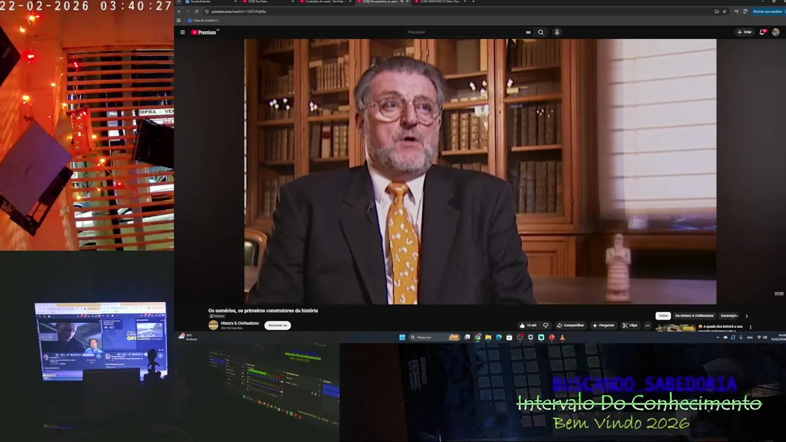This screenshot has height=442, width=786.
Task: Bookmark this page with the star icon
Action: (x=725, y=12)
